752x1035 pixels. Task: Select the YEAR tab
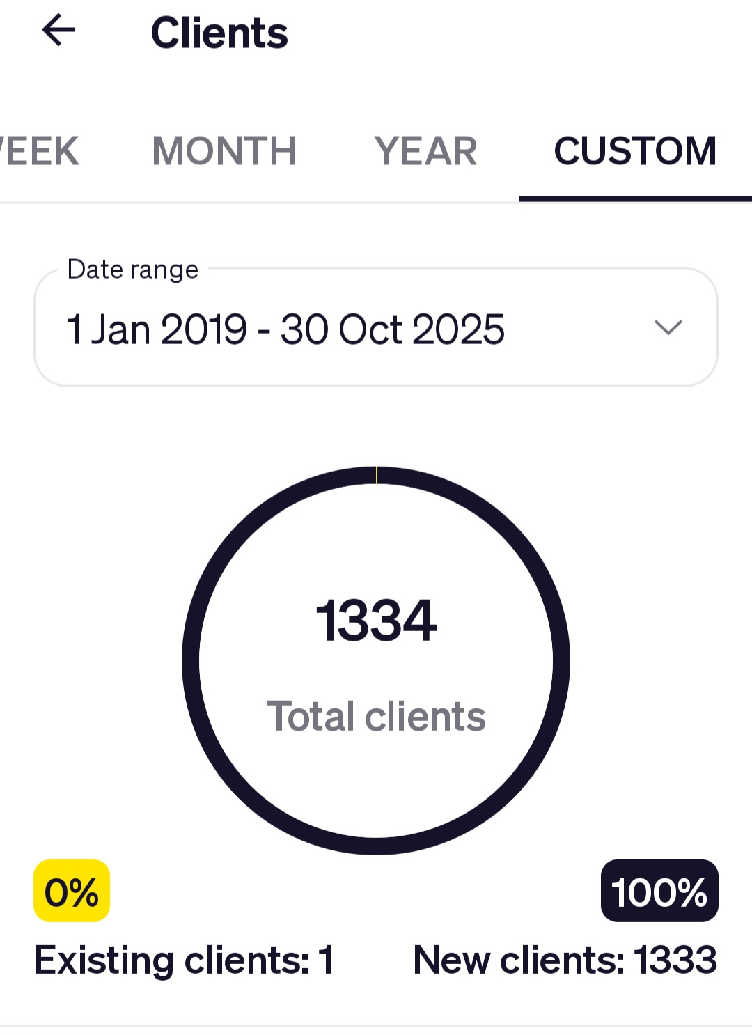click(425, 151)
